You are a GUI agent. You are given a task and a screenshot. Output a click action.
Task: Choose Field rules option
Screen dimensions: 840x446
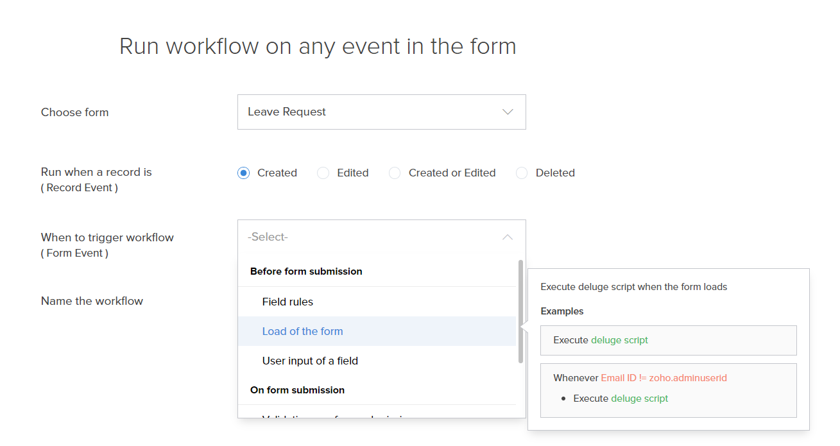pos(287,302)
